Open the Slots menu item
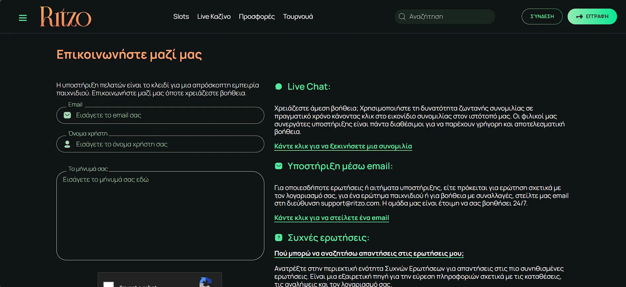Screen dimensions: 626x287 181,16
